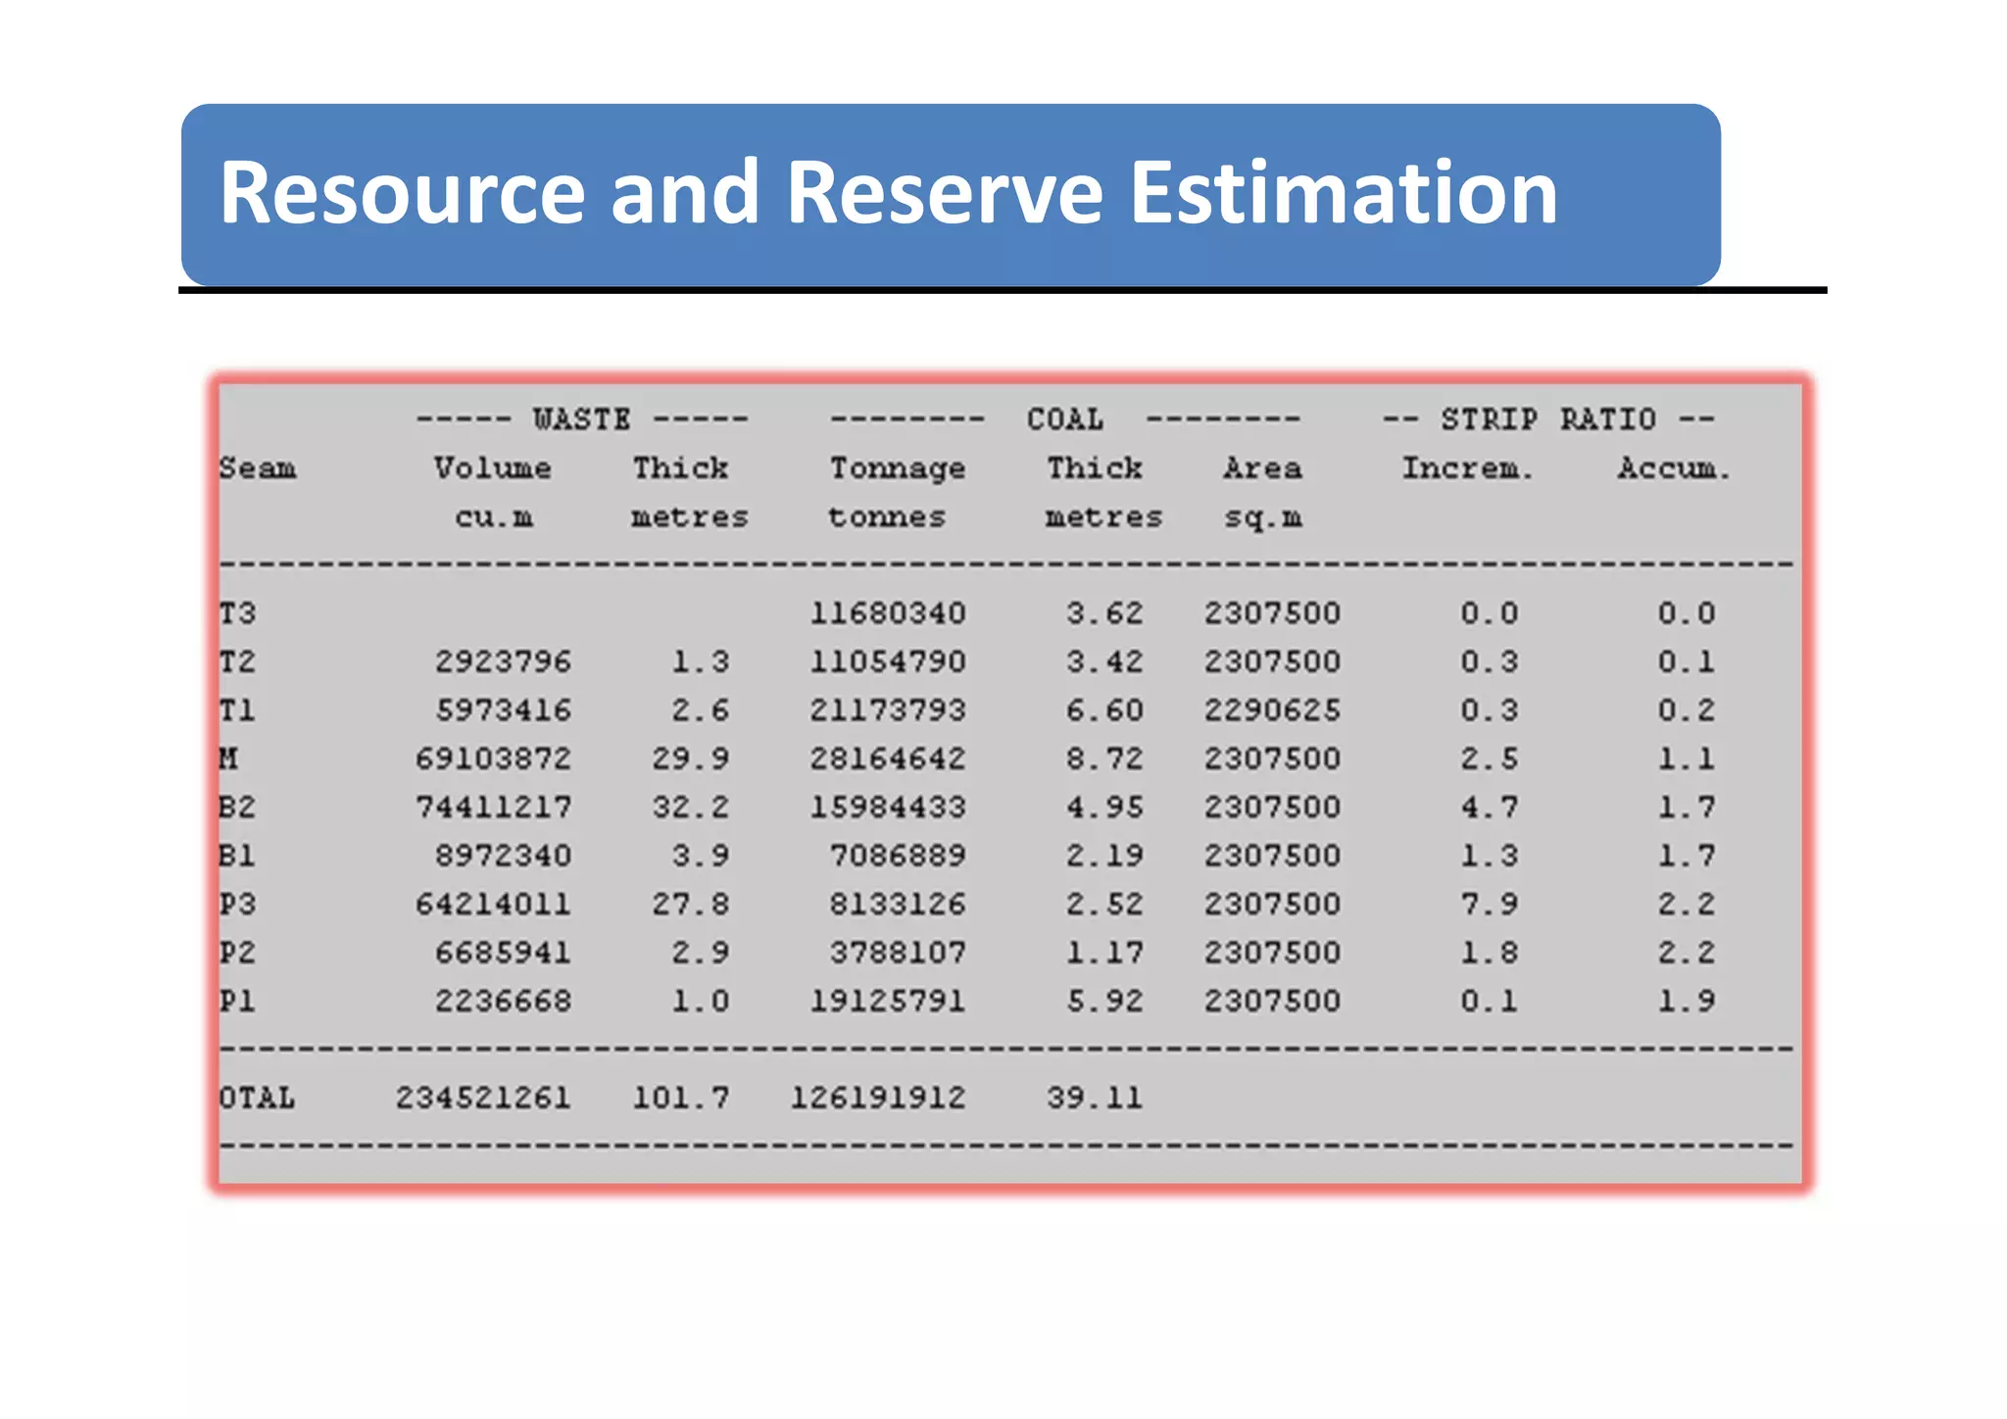This screenshot has height=1419, width=2007.
Task: Click the COAL column group header
Action: click(x=1064, y=419)
